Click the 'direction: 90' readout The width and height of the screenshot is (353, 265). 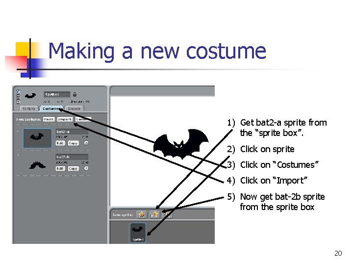point(80,102)
